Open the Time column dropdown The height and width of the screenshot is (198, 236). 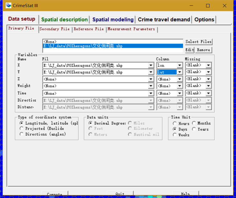pyautogui.click(x=179, y=93)
